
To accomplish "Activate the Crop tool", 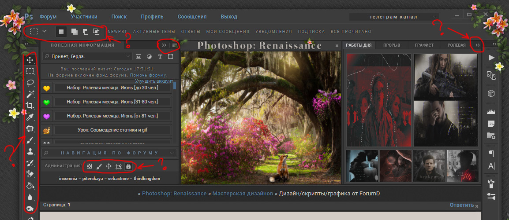I will [x=30, y=105].
